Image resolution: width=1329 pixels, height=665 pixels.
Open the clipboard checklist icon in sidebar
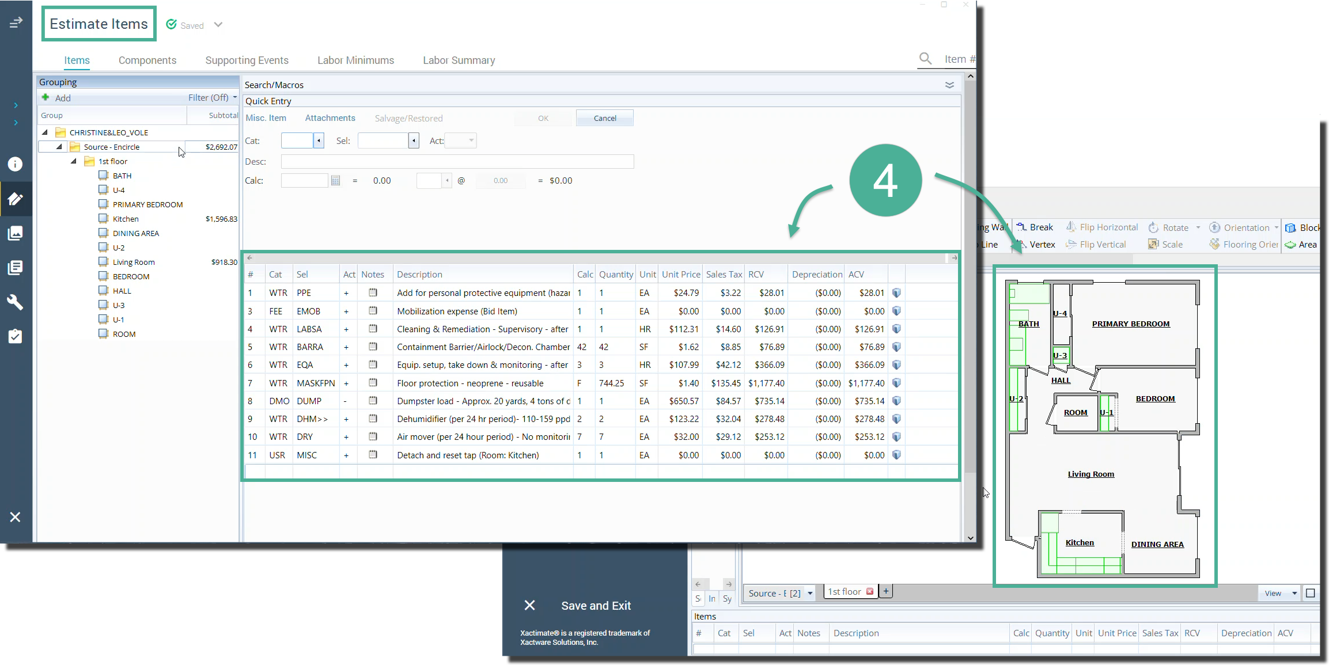pyautogui.click(x=16, y=336)
